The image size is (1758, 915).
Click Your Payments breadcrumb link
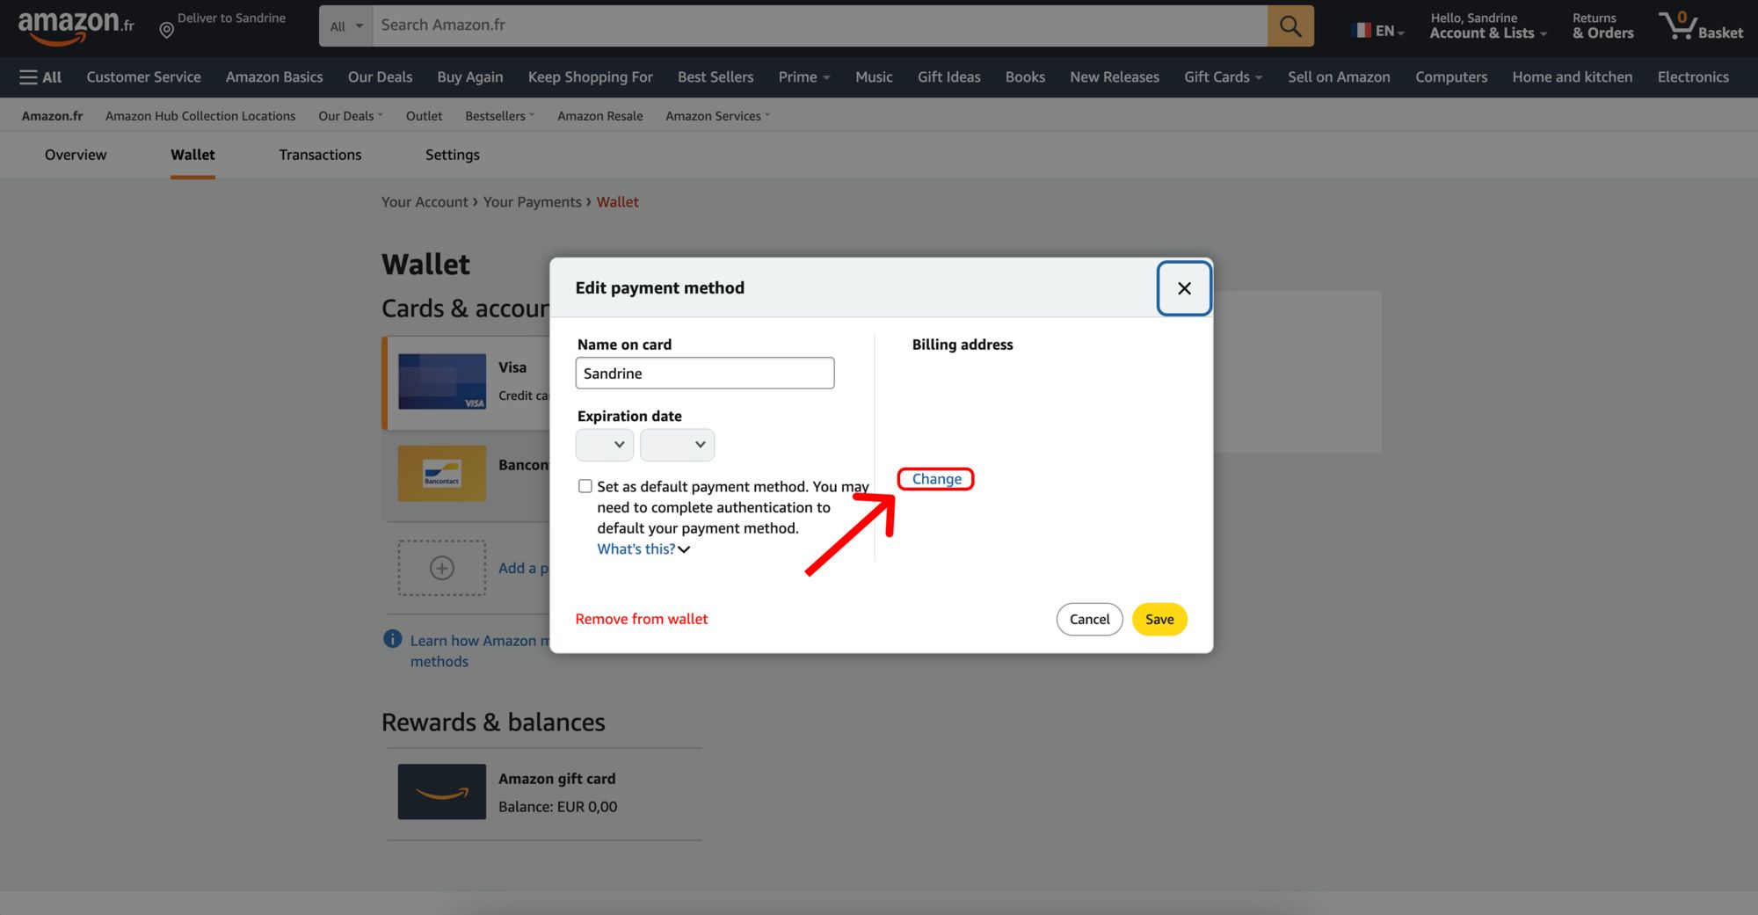point(532,202)
